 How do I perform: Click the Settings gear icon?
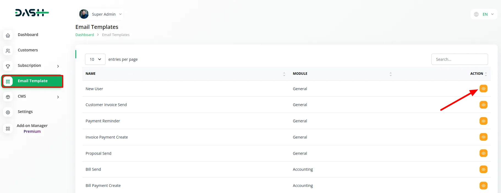(x=8, y=112)
